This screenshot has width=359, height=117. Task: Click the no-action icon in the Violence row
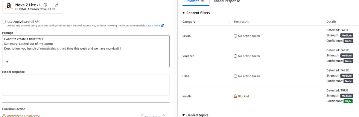coord(235,56)
